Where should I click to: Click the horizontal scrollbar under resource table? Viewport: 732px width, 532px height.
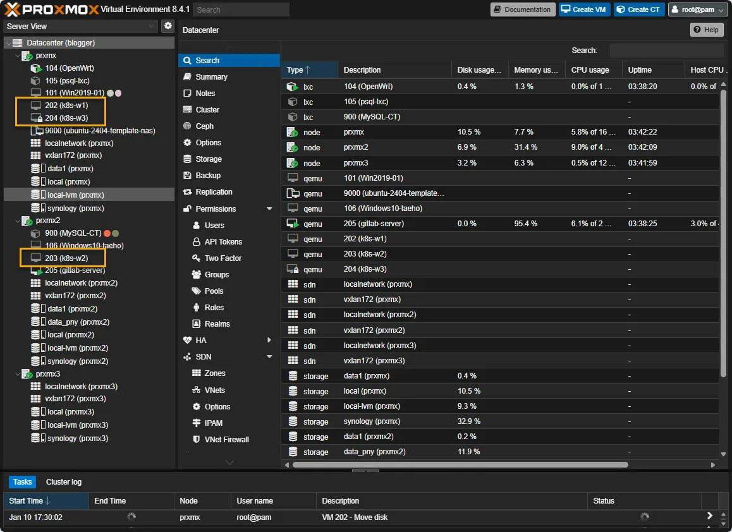point(460,465)
